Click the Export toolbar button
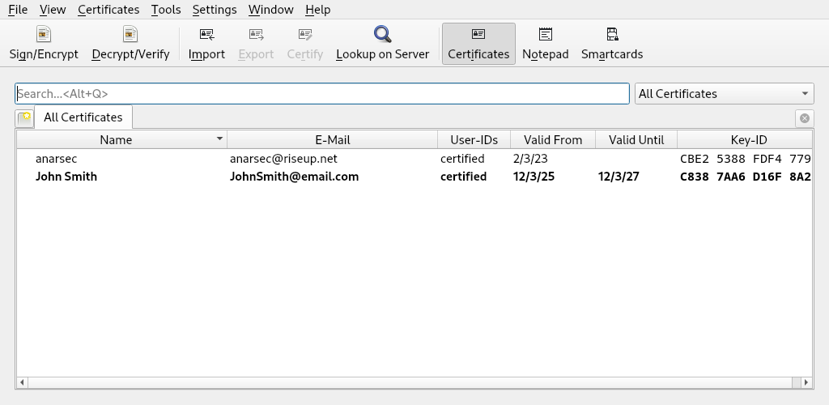This screenshot has width=829, height=405. [x=256, y=44]
